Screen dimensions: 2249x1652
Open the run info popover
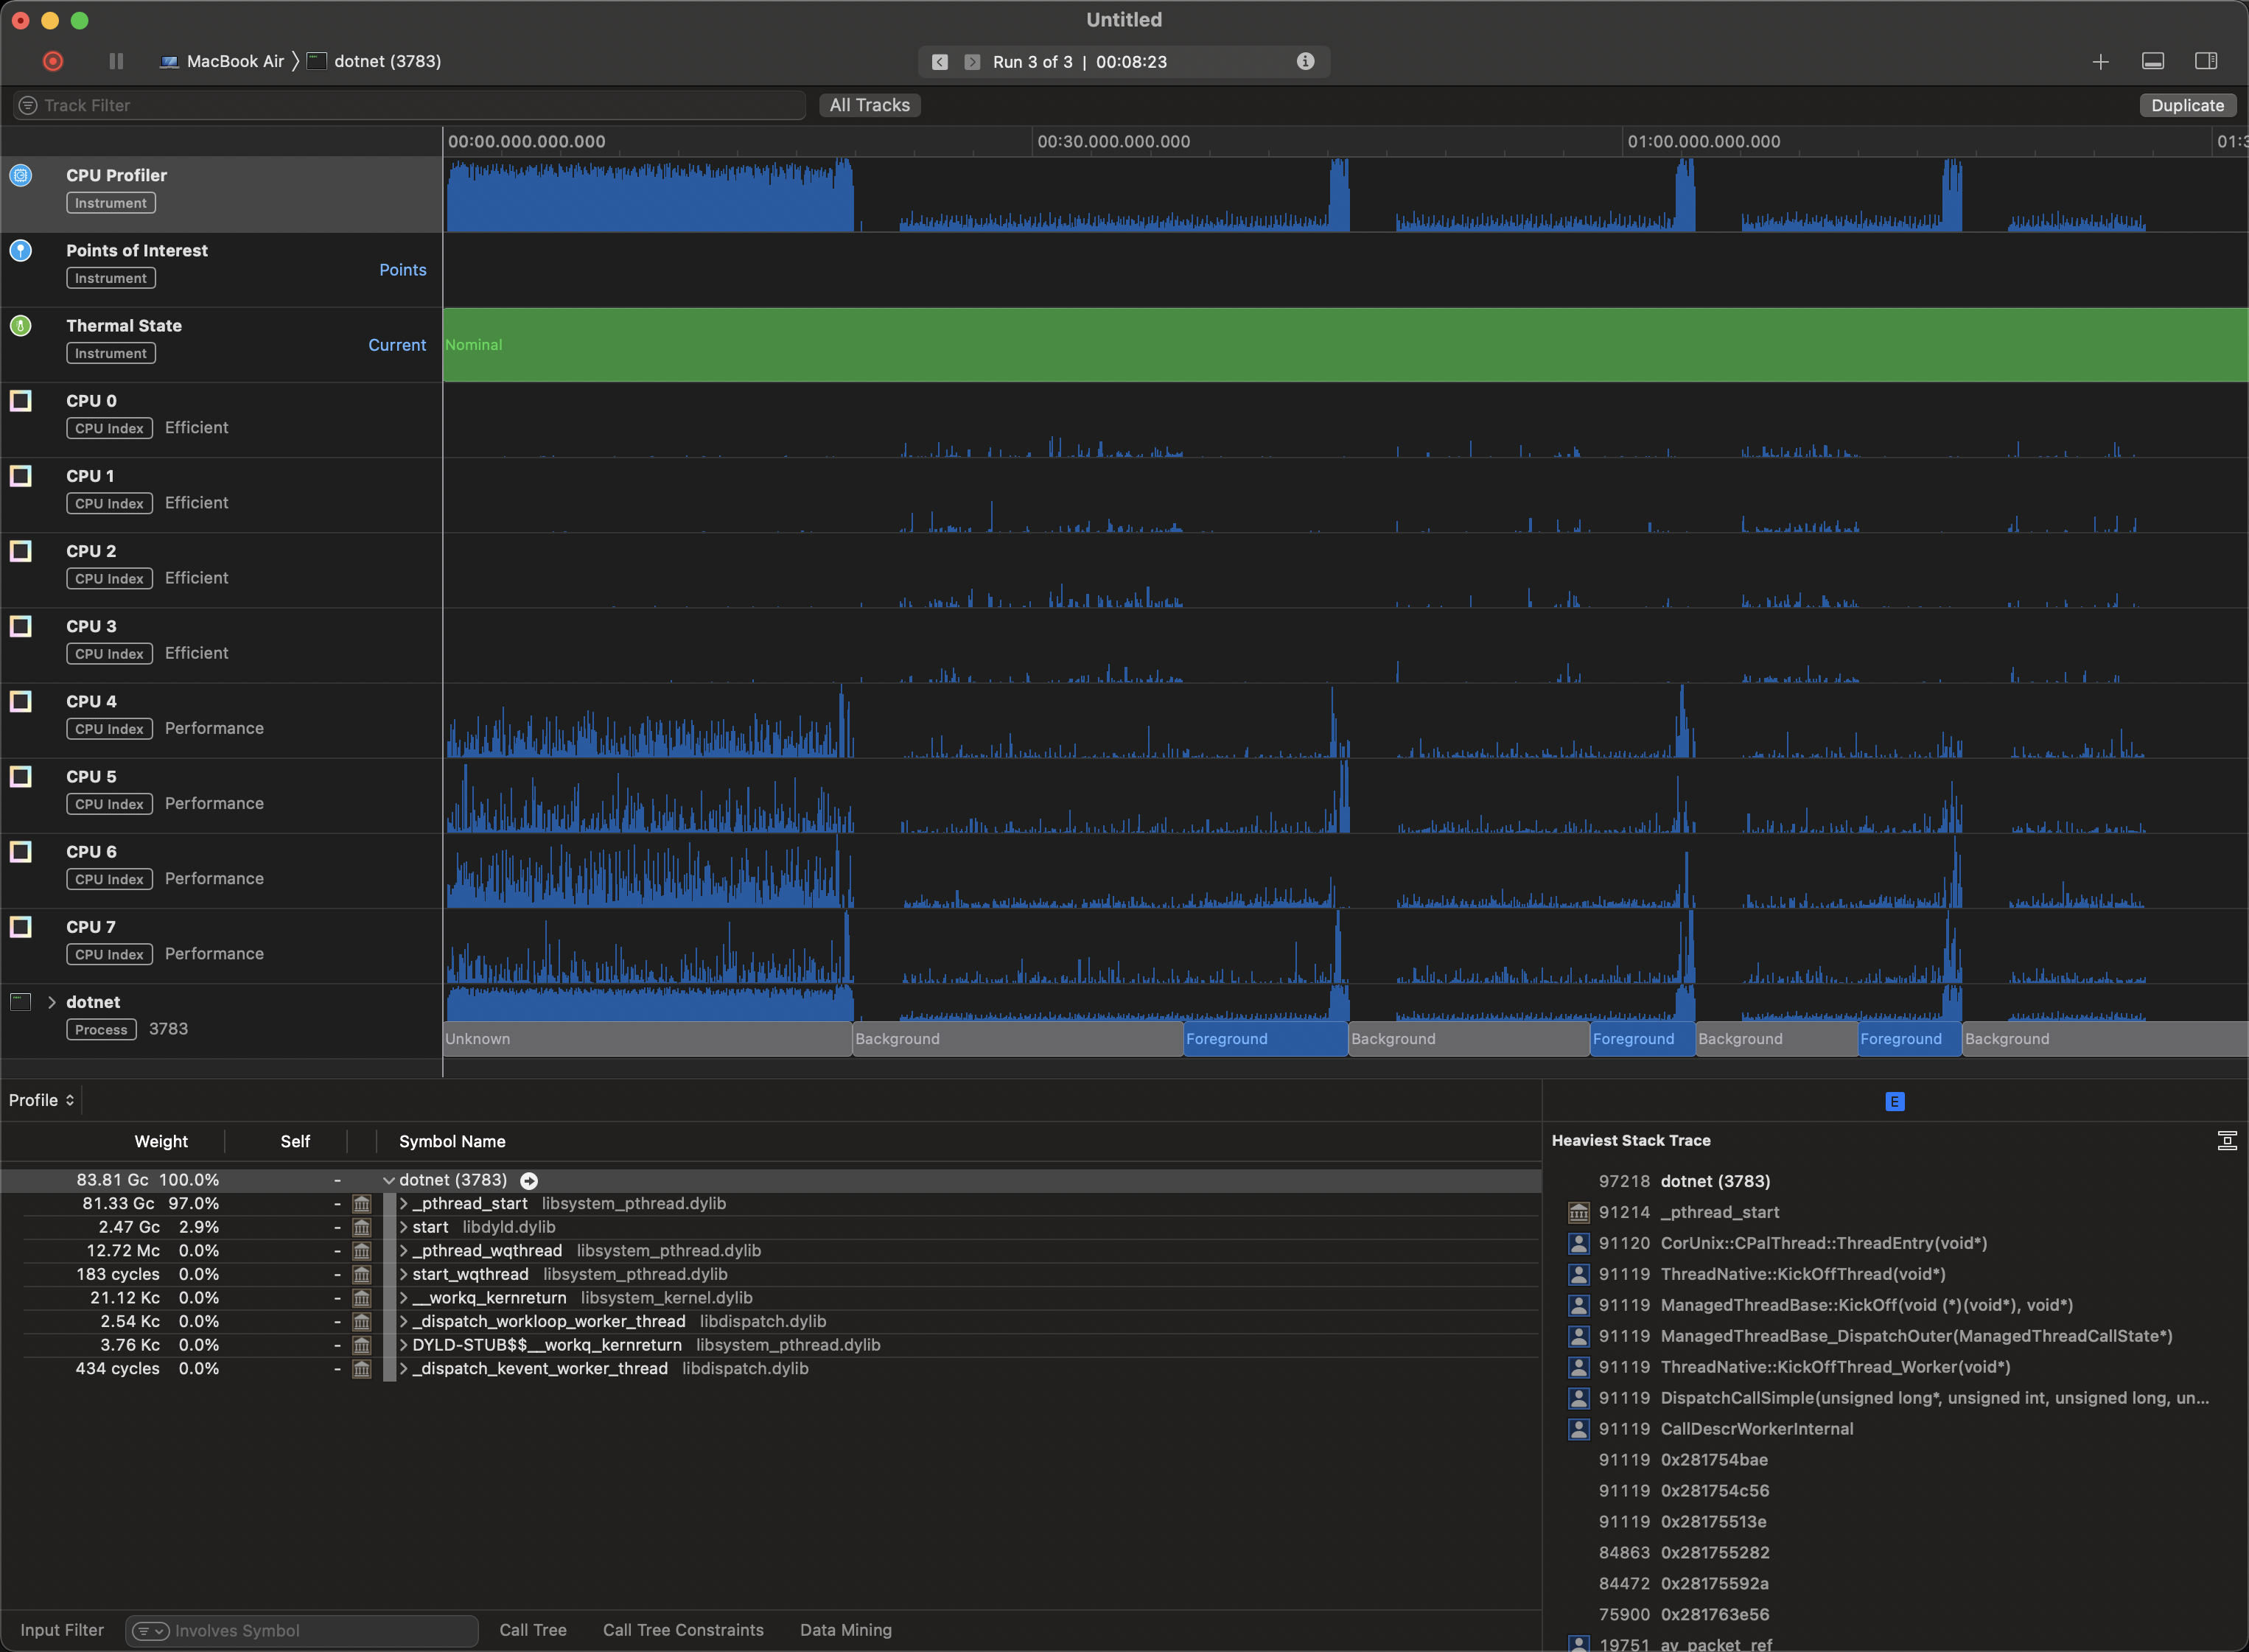(1304, 61)
